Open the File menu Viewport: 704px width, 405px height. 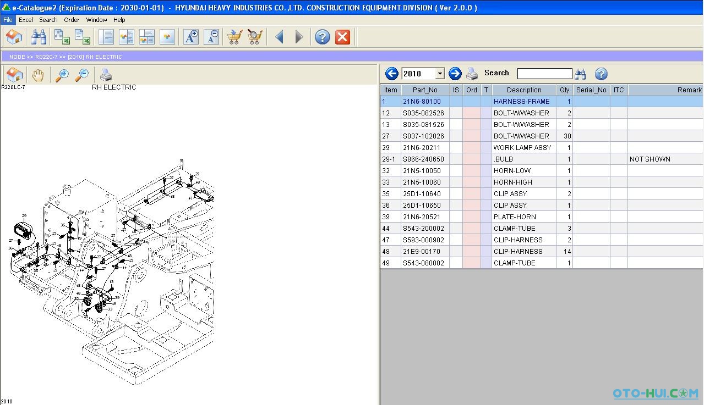[8, 20]
